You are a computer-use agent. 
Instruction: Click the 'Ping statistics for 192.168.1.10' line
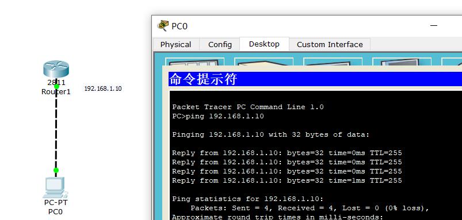coord(248,199)
